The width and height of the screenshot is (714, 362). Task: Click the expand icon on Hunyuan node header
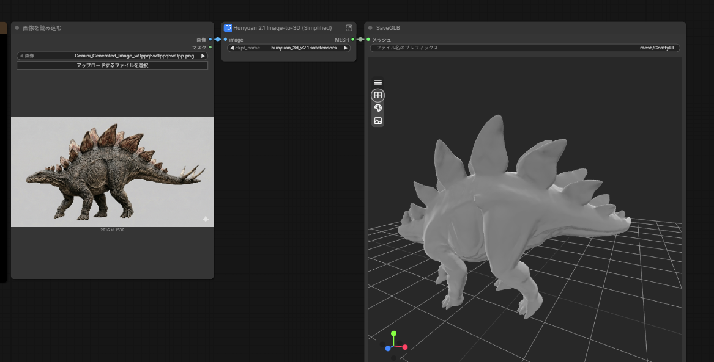coord(349,28)
